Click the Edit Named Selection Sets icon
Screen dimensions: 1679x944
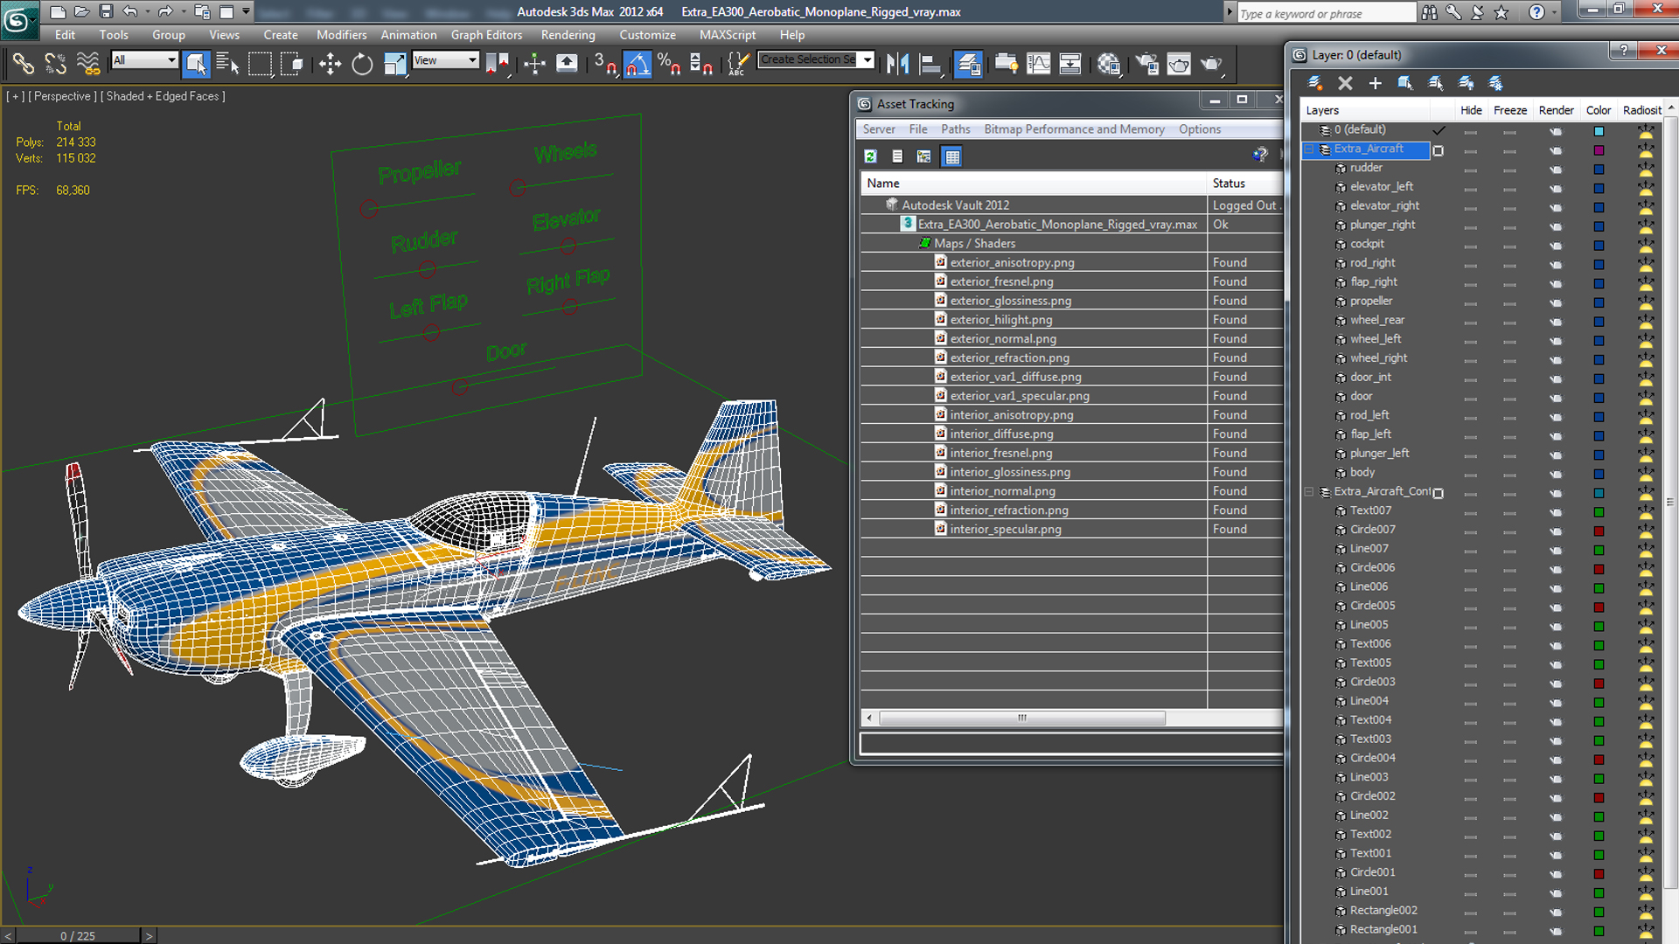tap(739, 64)
